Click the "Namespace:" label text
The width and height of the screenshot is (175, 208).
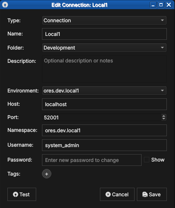[22, 130]
